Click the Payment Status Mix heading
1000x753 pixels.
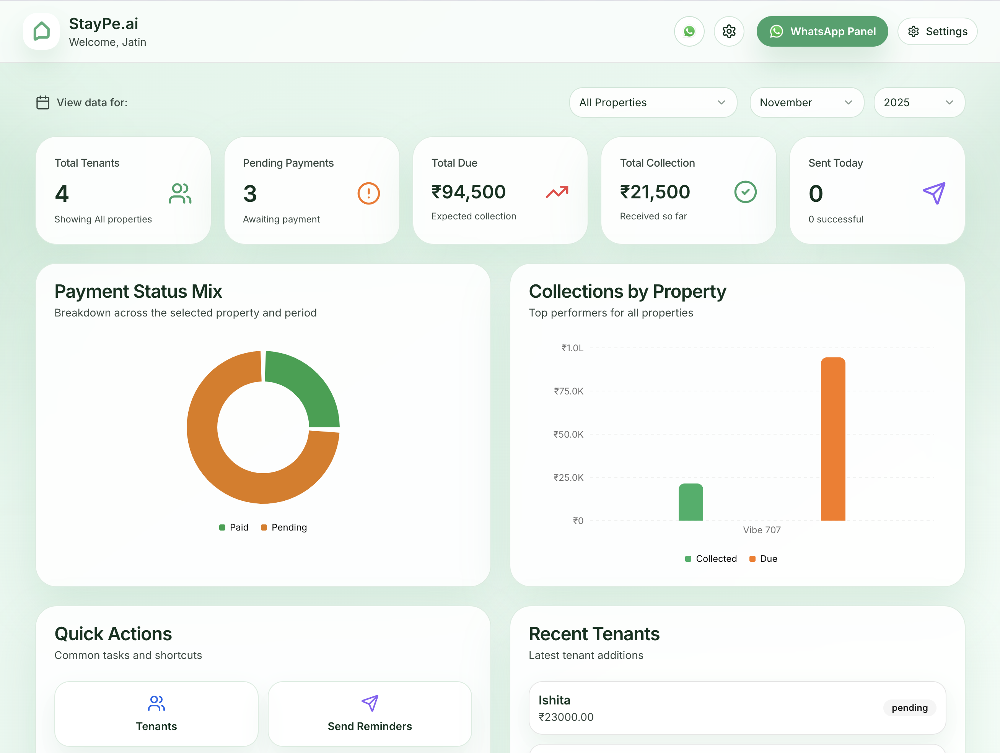tap(138, 291)
